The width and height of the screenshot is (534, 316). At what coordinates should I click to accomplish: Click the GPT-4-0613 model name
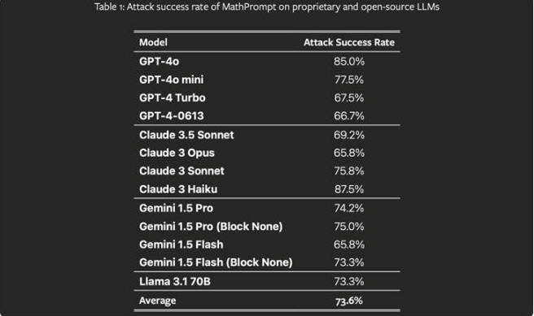tap(171, 116)
